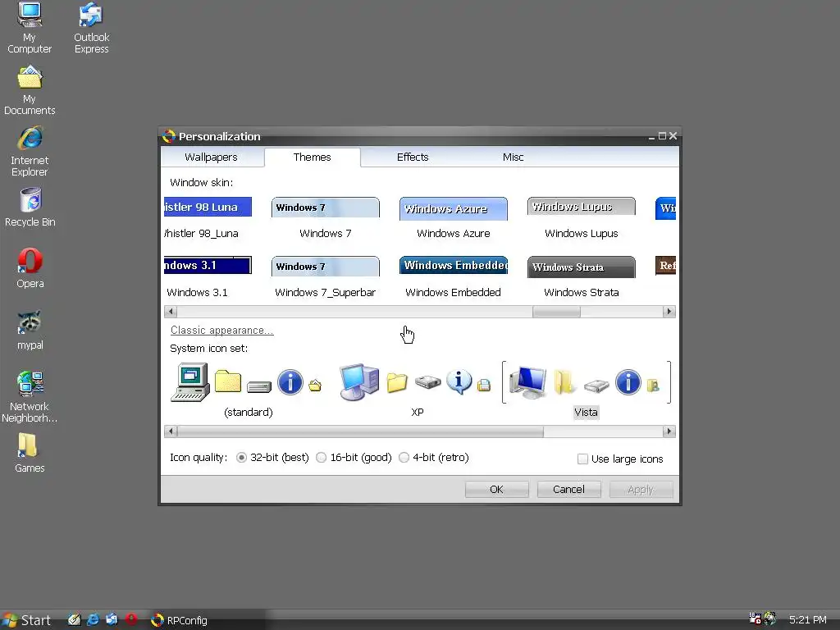
Task: Click the Apply button
Action: (641, 489)
